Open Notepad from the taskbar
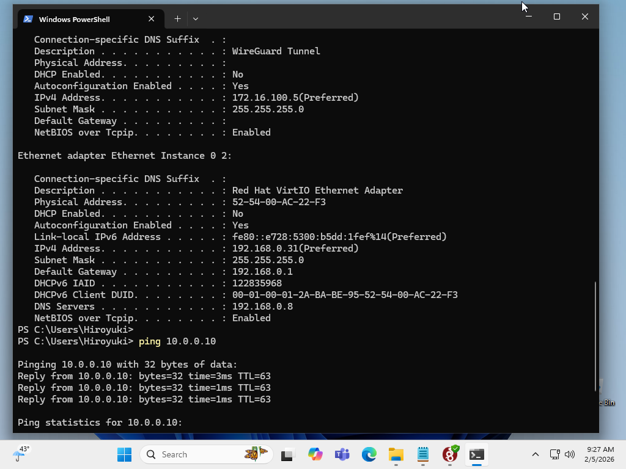The height and width of the screenshot is (469, 626). click(x=423, y=454)
